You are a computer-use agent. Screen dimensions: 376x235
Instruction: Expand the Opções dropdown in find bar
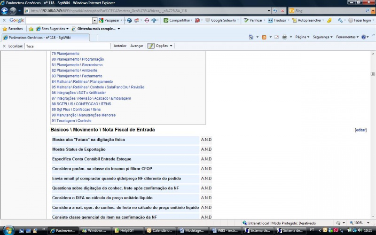coord(164,46)
